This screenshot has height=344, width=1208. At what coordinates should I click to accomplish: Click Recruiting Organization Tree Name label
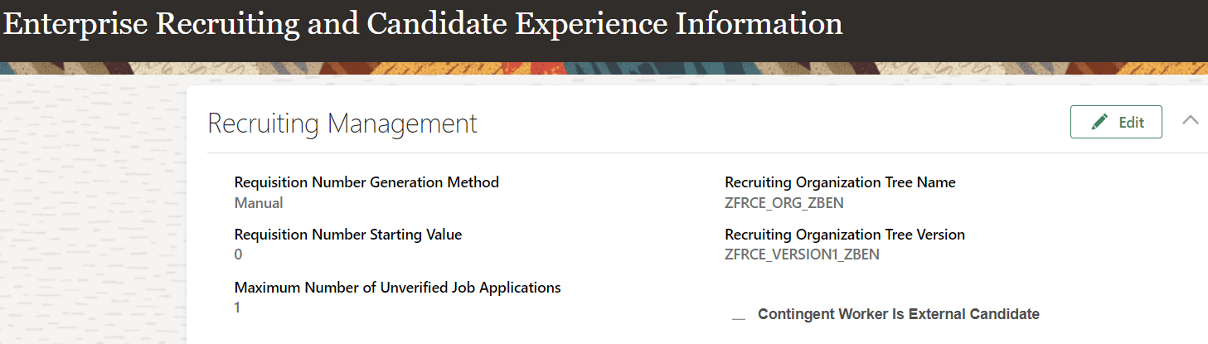[840, 182]
